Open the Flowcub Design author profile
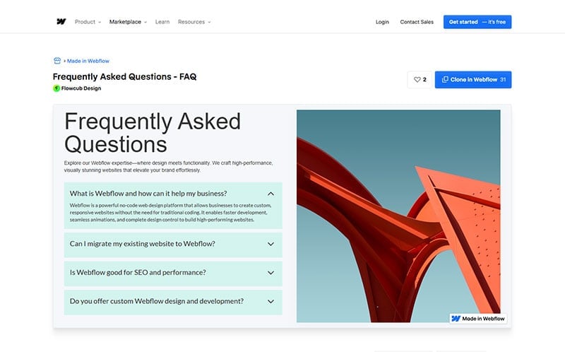The width and height of the screenshot is (565, 352). (x=81, y=88)
